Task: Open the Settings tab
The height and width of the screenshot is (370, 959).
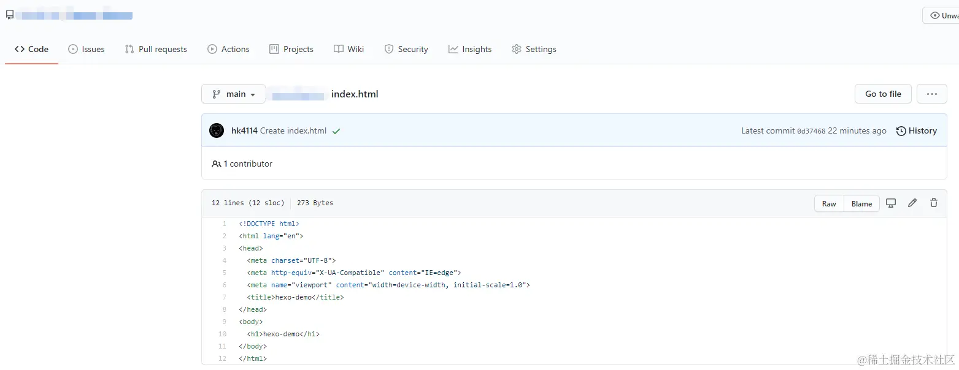Action: click(x=534, y=49)
